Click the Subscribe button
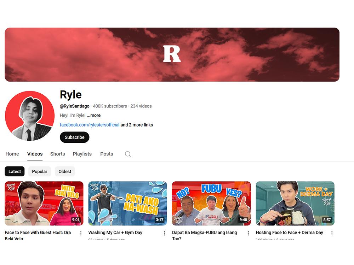 74,137
